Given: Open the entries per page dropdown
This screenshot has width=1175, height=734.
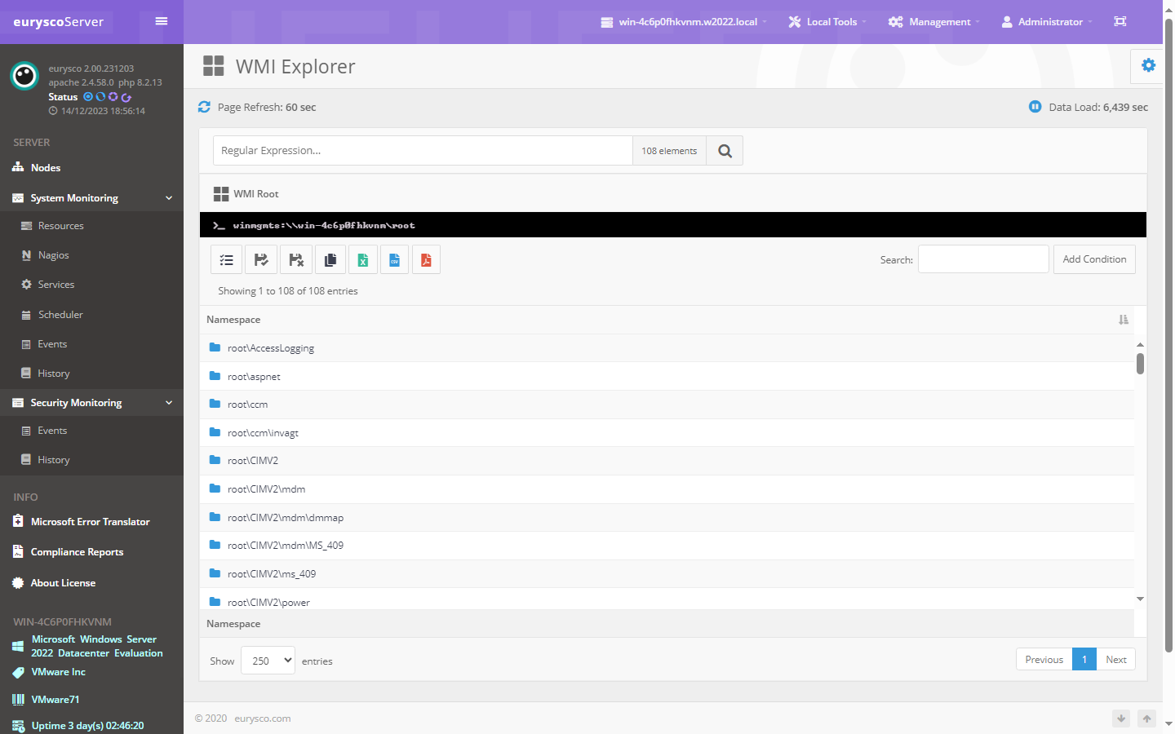Looking at the screenshot, I should [268, 661].
